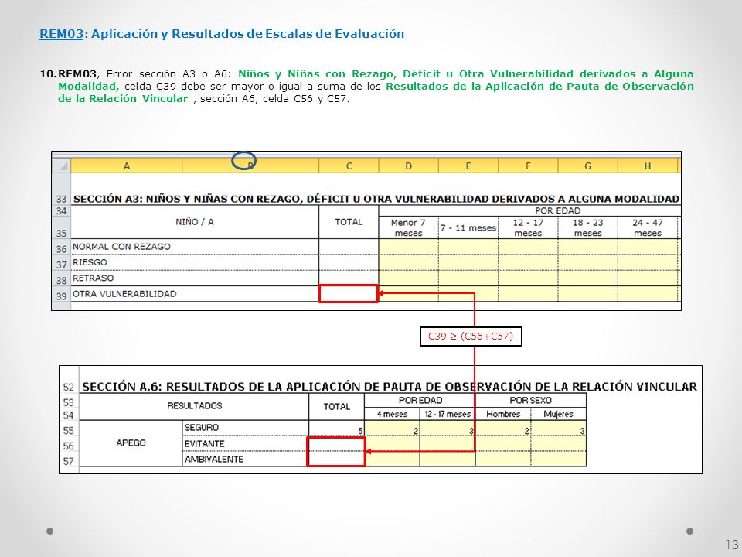Click the TOTAL cell for RETRASO
Screen dimensions: 742x557
tap(349, 278)
